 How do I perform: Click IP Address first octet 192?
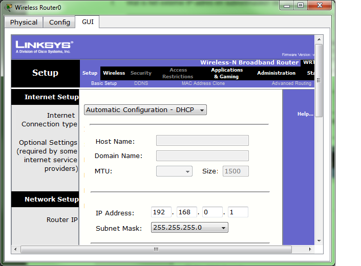[x=161, y=212]
